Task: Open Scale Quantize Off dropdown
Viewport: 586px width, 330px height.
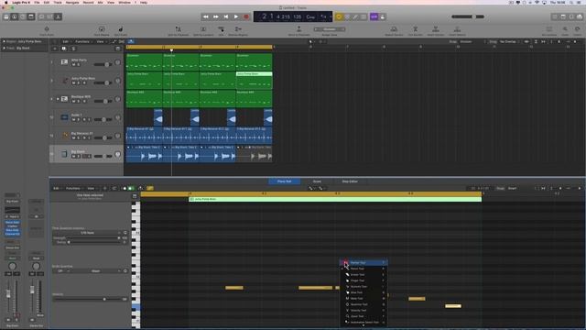Action: pyautogui.click(x=62, y=271)
